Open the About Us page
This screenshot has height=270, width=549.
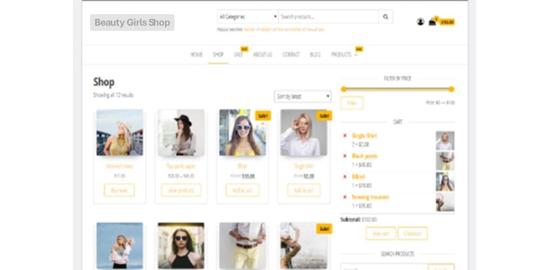(x=262, y=54)
